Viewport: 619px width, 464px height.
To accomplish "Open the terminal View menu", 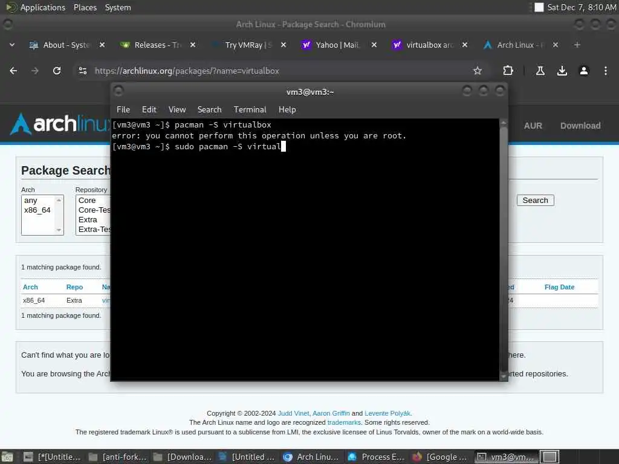I will click(x=177, y=110).
